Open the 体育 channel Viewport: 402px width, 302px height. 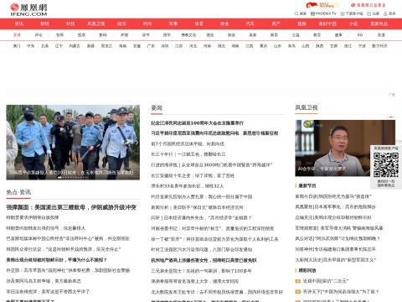point(198,23)
